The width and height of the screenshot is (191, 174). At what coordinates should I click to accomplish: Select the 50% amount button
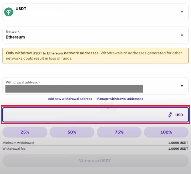click(x=72, y=132)
